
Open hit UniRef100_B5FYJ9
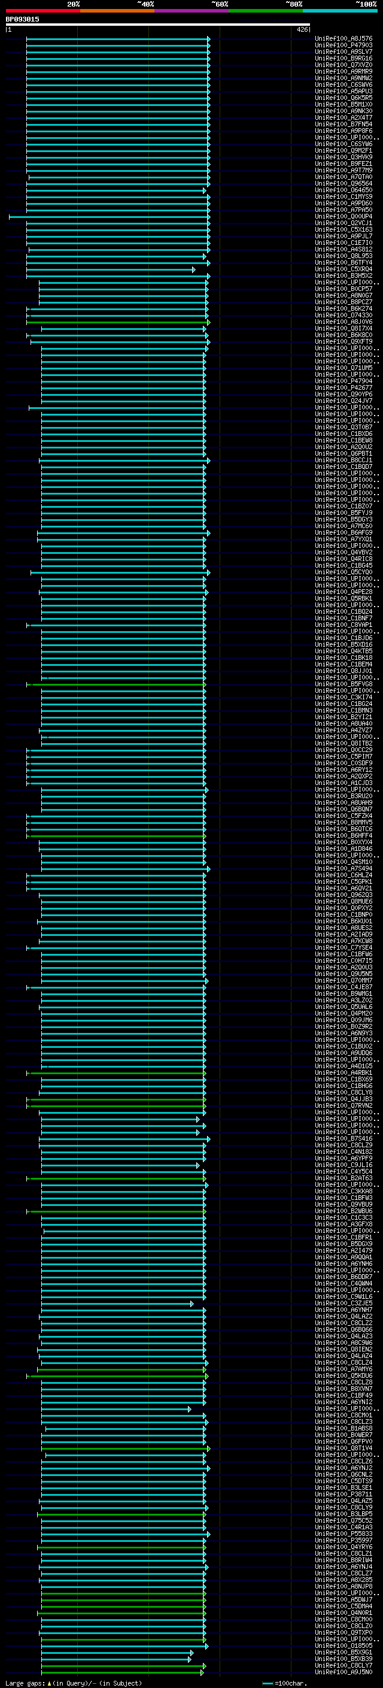(x=344, y=513)
